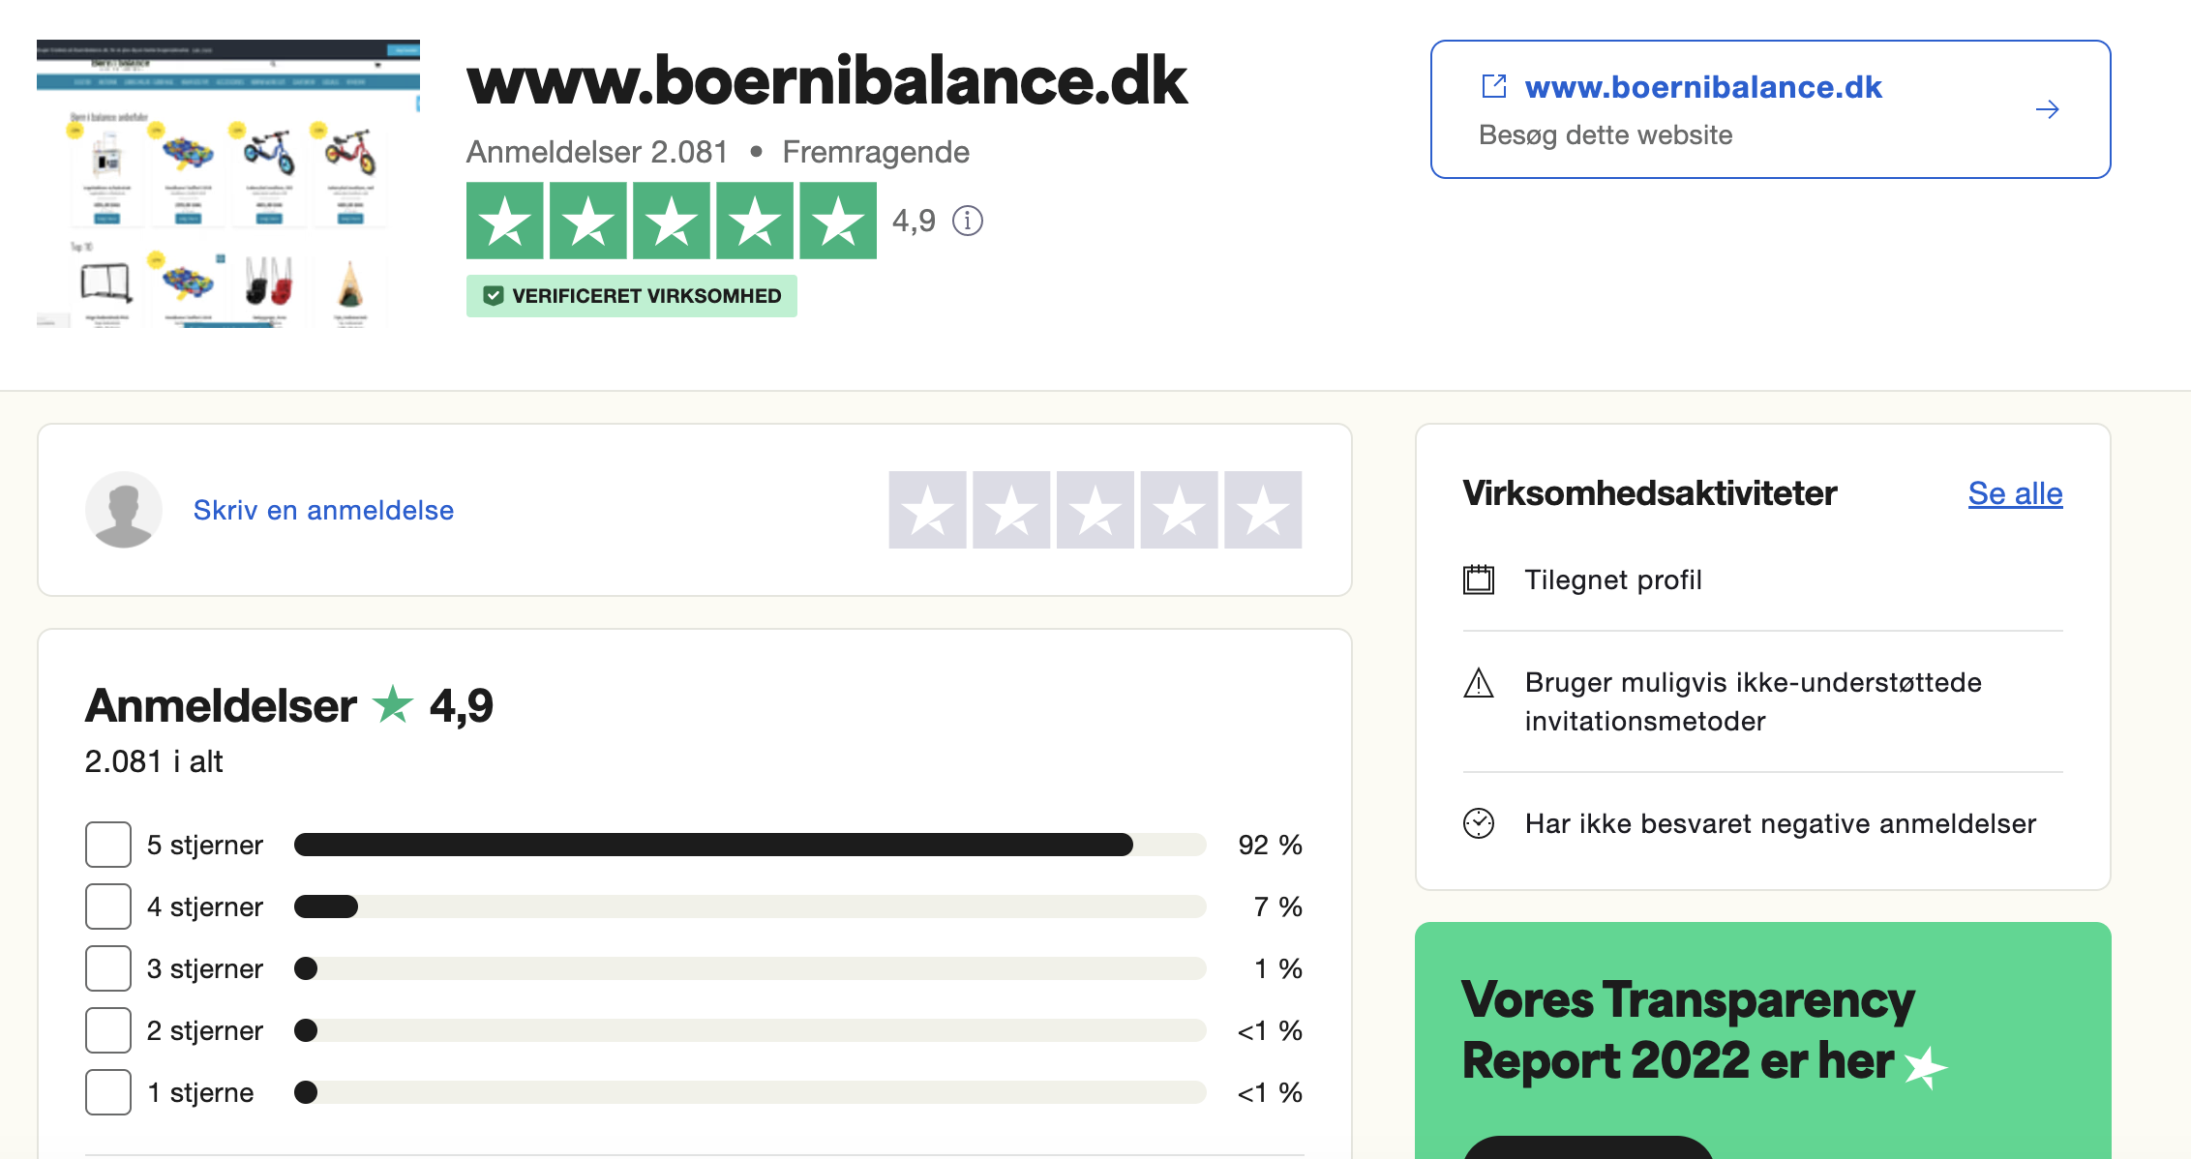
Task: Click the external link icon for boernibalance.dk
Action: tap(1494, 87)
